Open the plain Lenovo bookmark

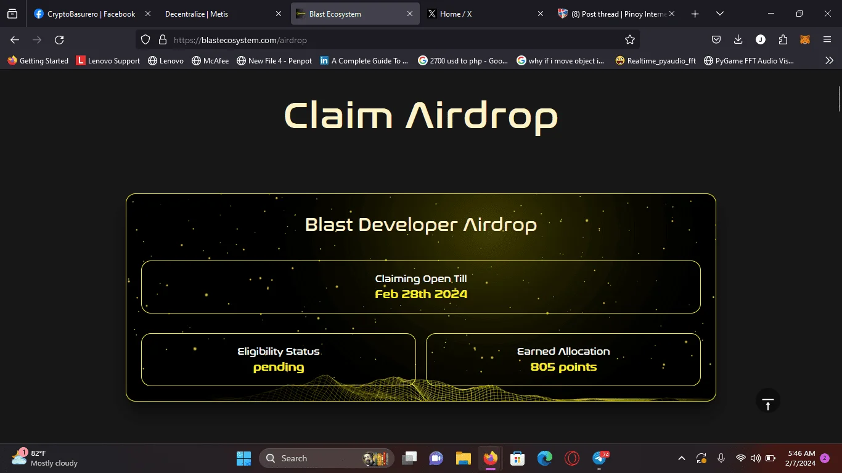point(166,60)
